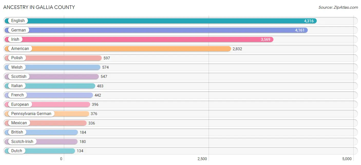This screenshot has width=361, height=165.
Task: Click the 5,000 axis tick label
Action: click(x=347, y=159)
